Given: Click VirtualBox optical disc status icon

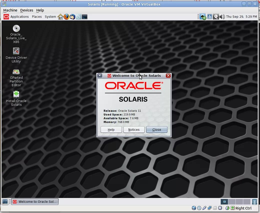Looking at the screenshot, I should (199, 208).
